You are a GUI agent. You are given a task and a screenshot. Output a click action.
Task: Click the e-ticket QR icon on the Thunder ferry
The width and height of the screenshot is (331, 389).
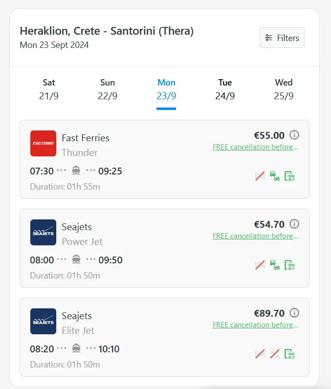pyautogui.click(x=290, y=176)
